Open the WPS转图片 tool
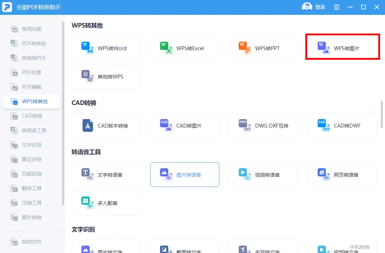The height and width of the screenshot is (253, 385). [342, 48]
